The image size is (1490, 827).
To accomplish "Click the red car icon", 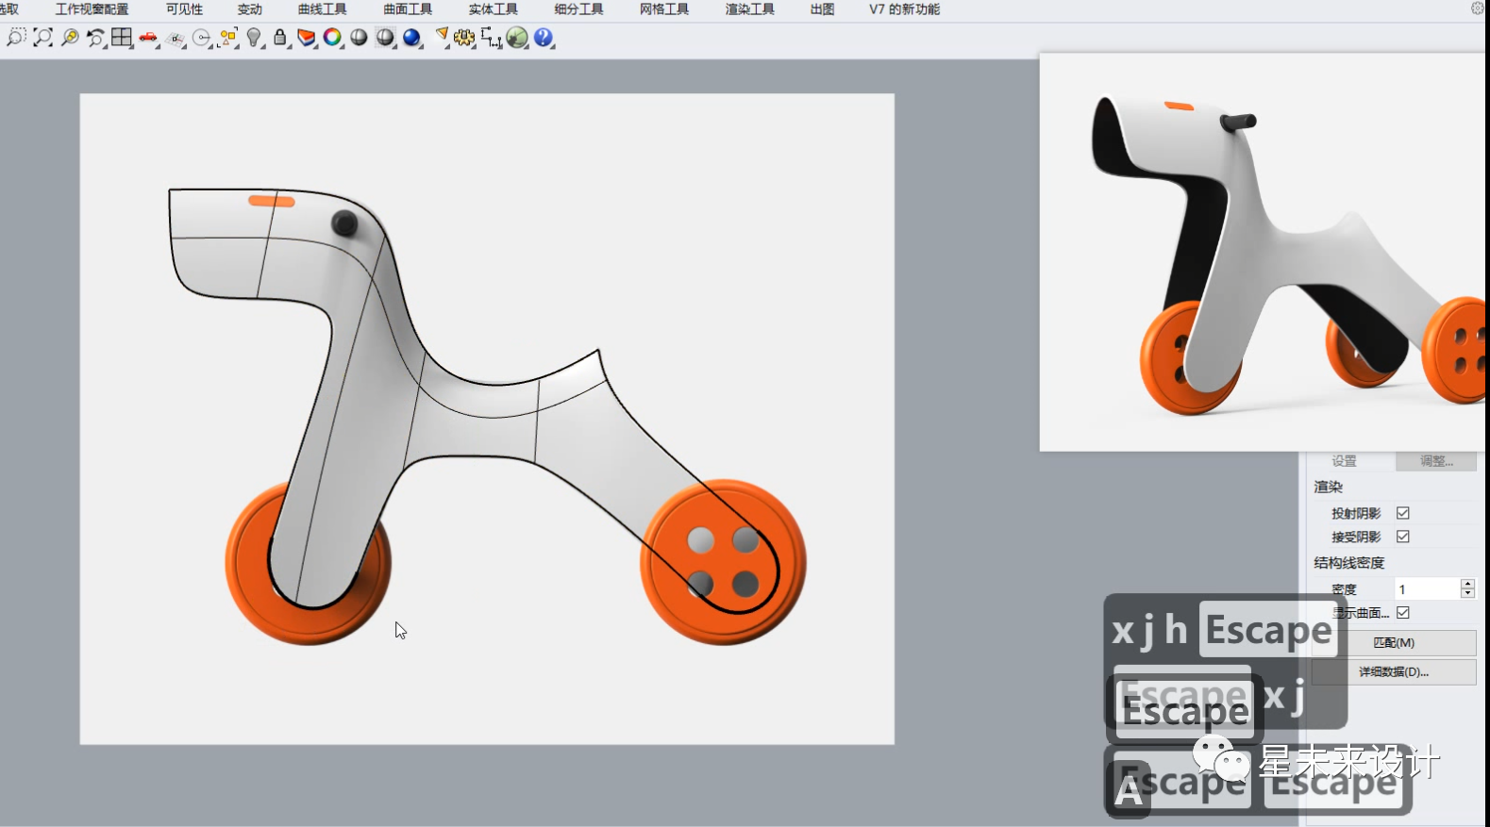I will point(149,38).
